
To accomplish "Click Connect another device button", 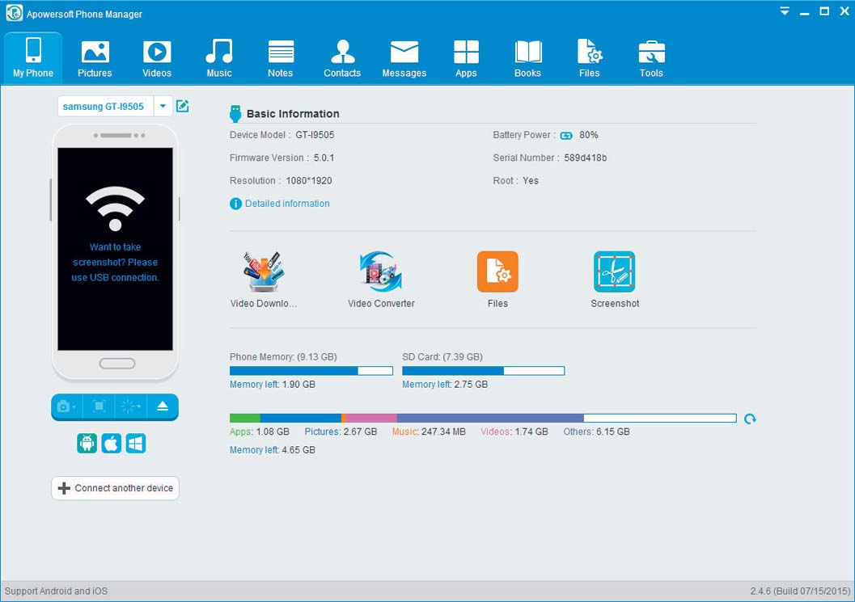I will click(x=115, y=488).
